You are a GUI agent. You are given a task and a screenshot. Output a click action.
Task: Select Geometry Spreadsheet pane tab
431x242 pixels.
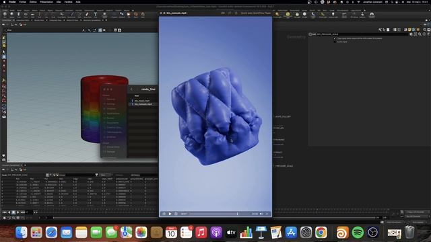coord(11,165)
